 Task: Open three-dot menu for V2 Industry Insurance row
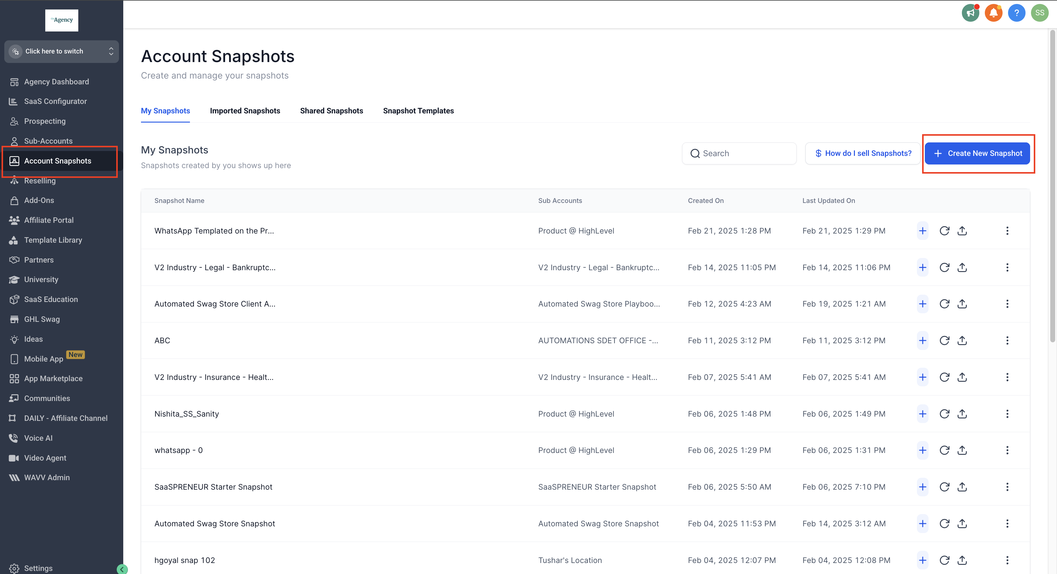1007,377
